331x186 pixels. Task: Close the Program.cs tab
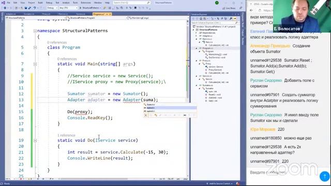(x=110, y=14)
